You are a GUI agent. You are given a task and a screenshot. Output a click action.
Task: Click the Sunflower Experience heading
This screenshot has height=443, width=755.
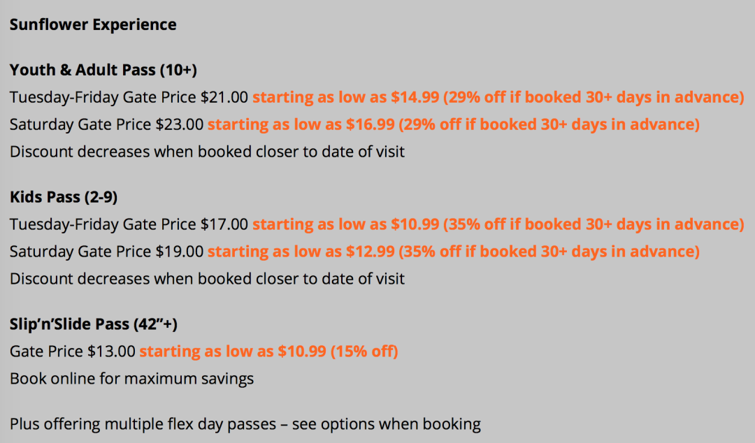coord(93,25)
